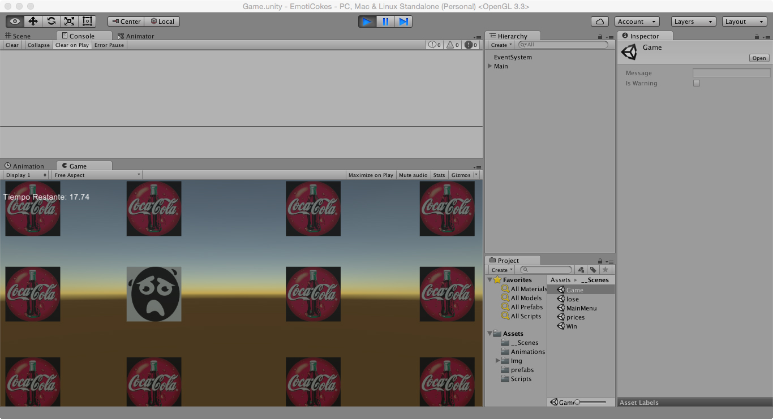Toggle Local handle rotation button
This screenshot has width=773, height=419.
pyautogui.click(x=162, y=21)
